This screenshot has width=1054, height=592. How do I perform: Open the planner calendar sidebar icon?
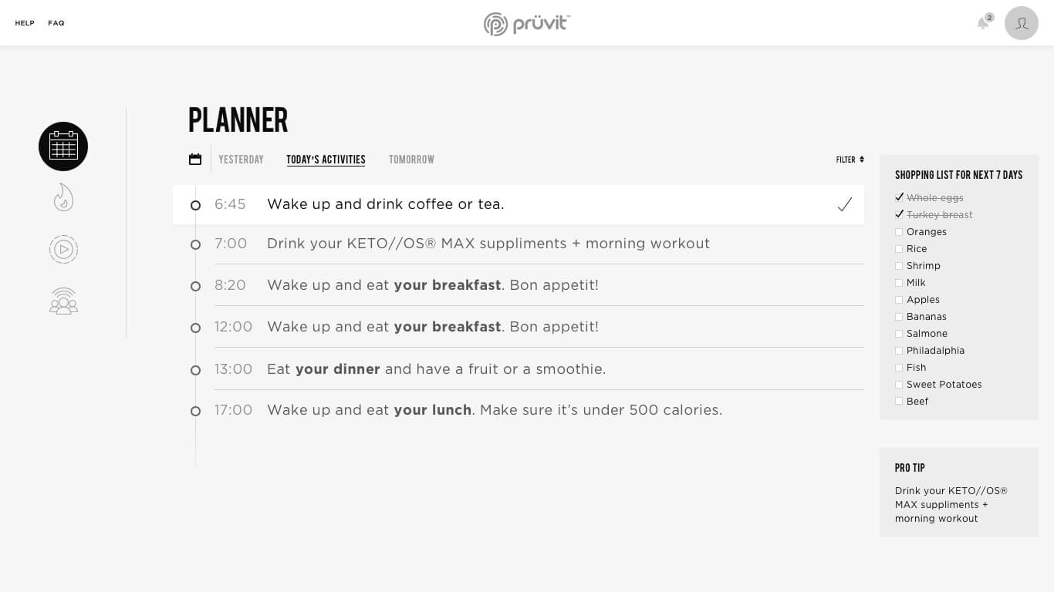point(63,146)
